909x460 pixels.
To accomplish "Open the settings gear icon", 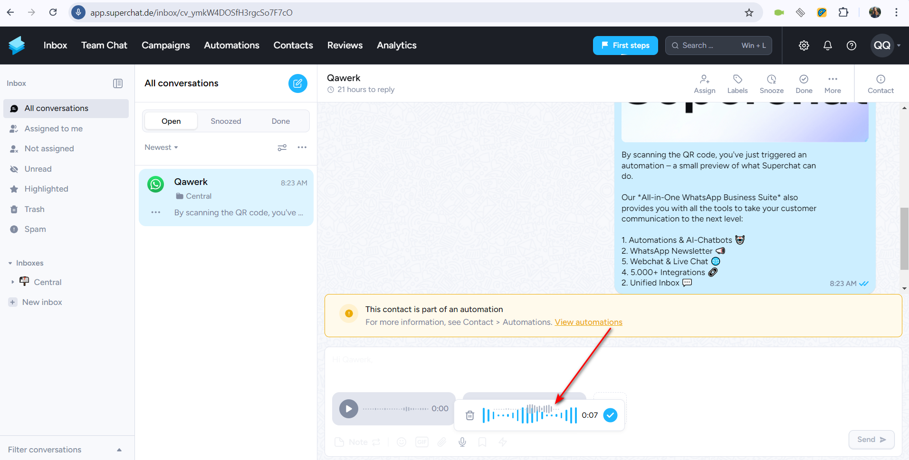I will [804, 46].
